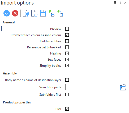Uncheck Prevalent face colour as solid colour
This screenshot has height=113, width=129.
pyautogui.click(x=67, y=35)
